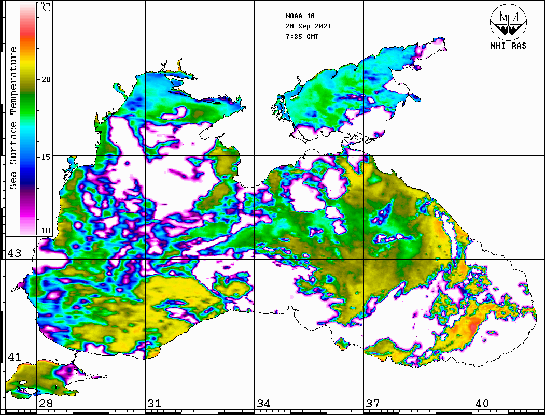The width and height of the screenshot is (545, 415).
Task: Click the '15' tick on temperature scale
Action: point(46,157)
